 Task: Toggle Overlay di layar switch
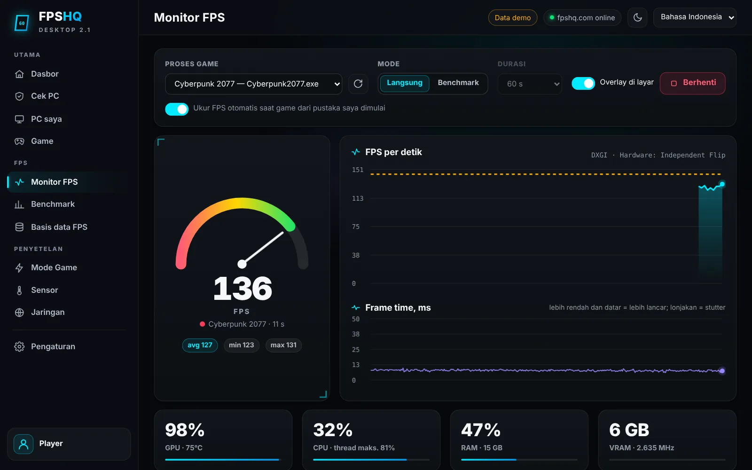583,83
